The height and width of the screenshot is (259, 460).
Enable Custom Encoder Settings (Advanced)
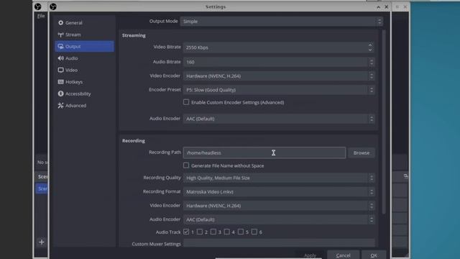pos(186,102)
